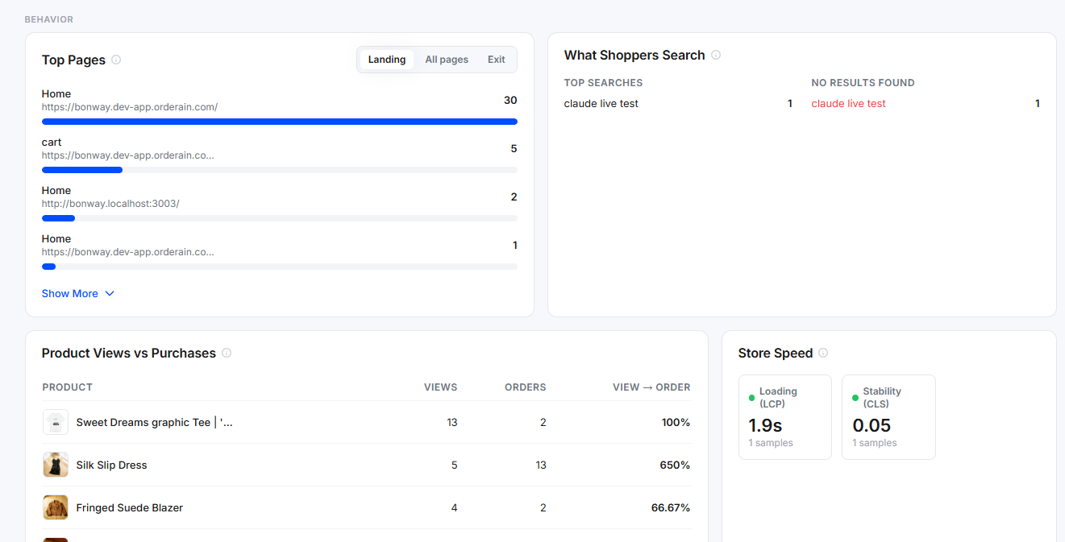
Task: Click the BEHAVIOR section label
Action: point(49,19)
